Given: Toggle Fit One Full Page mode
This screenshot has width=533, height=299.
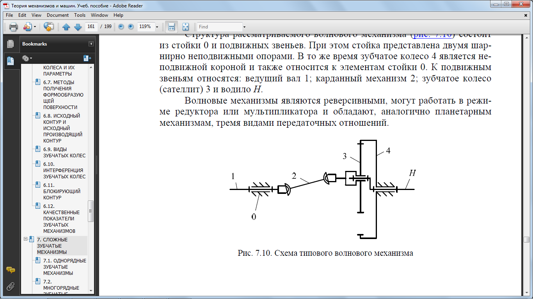Looking at the screenshot, I should point(185,27).
